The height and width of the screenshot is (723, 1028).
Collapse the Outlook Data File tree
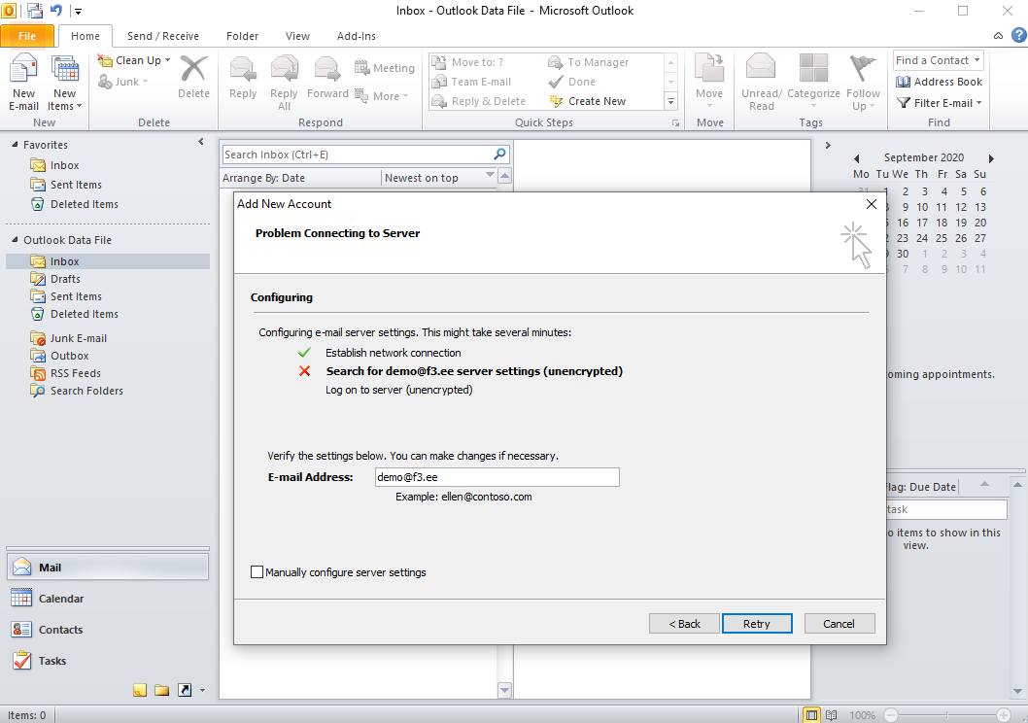point(15,240)
